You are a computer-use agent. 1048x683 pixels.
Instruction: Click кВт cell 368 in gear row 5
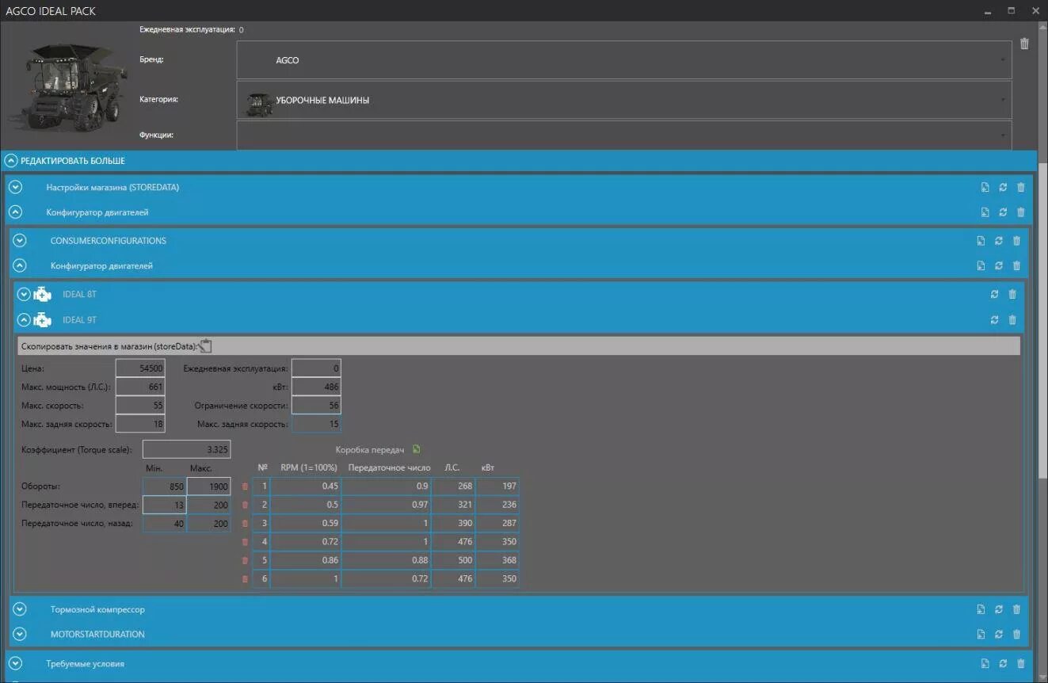[x=497, y=560]
